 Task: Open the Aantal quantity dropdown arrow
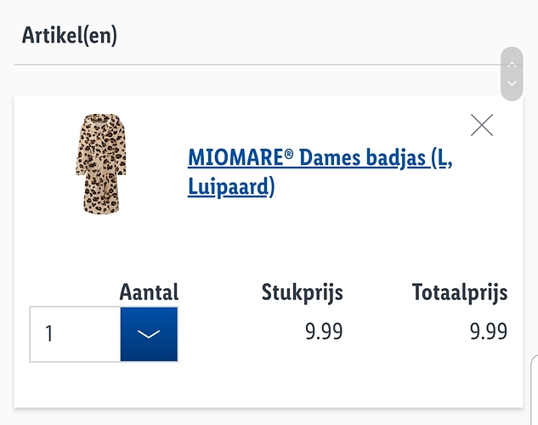[149, 334]
